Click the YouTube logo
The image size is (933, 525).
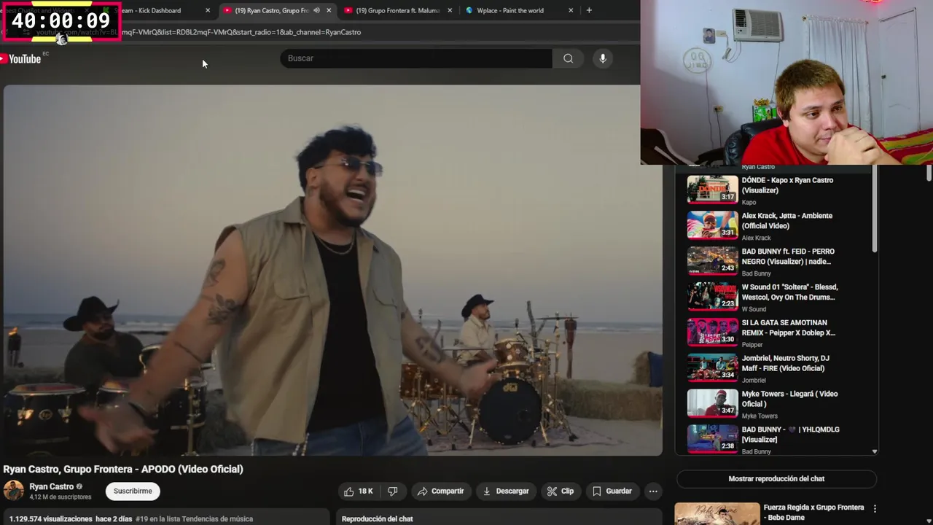point(20,58)
